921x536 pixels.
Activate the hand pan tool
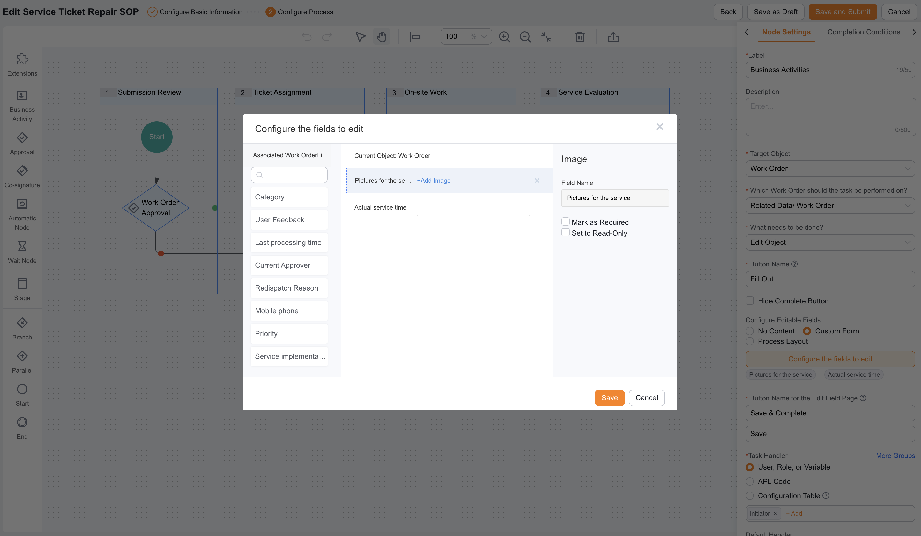pos(382,37)
